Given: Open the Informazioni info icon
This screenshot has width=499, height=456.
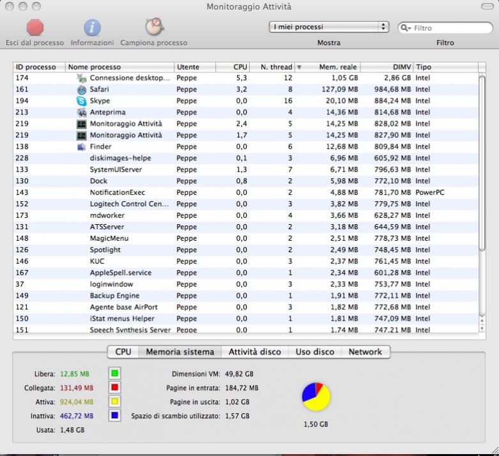Looking at the screenshot, I should pos(92,27).
